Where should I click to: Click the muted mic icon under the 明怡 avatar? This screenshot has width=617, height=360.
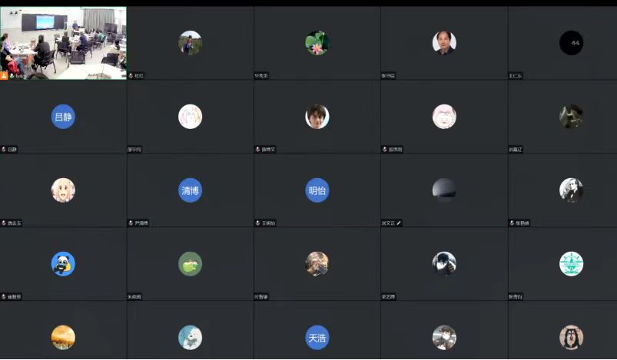(258, 223)
